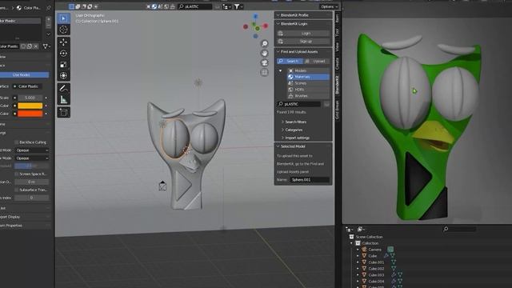This screenshot has width=512, height=288.
Task: Select the Models asset type
Action: pos(308,70)
